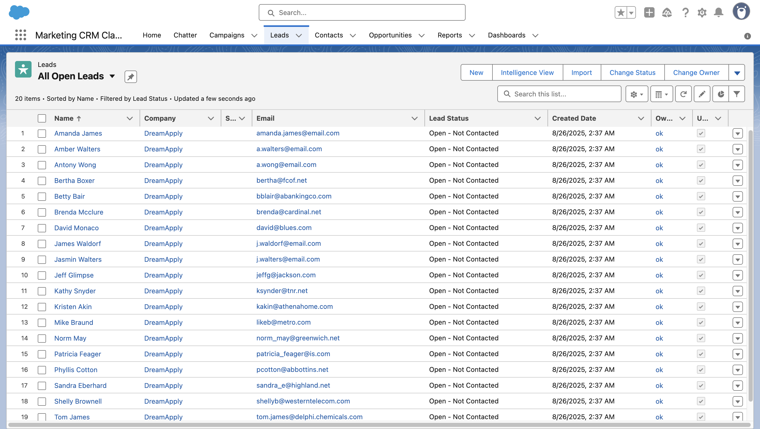The height and width of the screenshot is (429, 760).
Task: Click the Import button
Action: 582,73
